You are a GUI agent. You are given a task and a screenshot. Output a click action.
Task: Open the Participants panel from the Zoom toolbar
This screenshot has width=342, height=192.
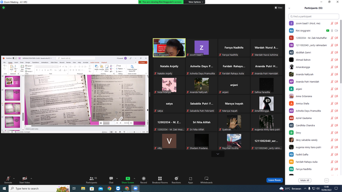pos(91,180)
